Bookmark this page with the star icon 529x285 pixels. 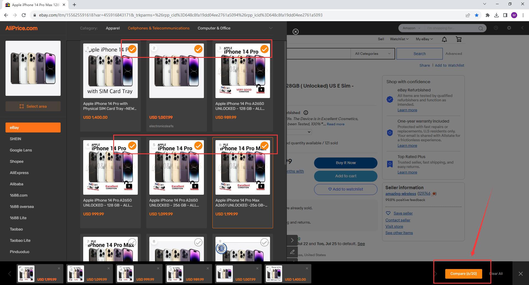[477, 15]
